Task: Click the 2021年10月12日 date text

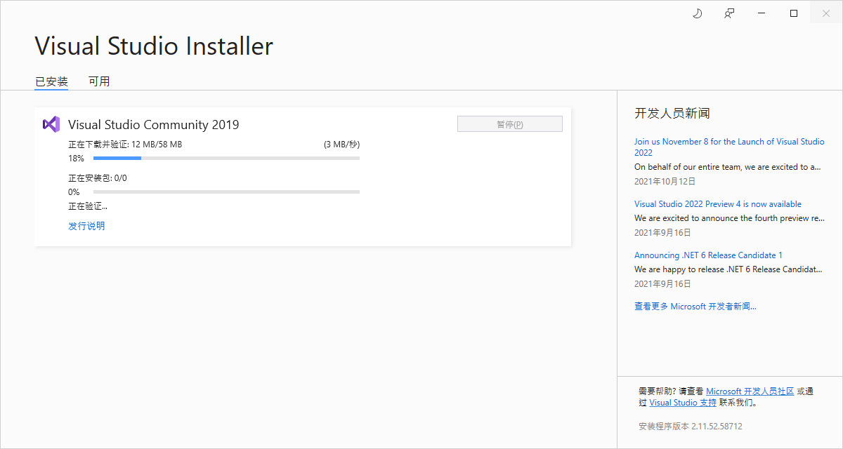Action: [x=665, y=181]
